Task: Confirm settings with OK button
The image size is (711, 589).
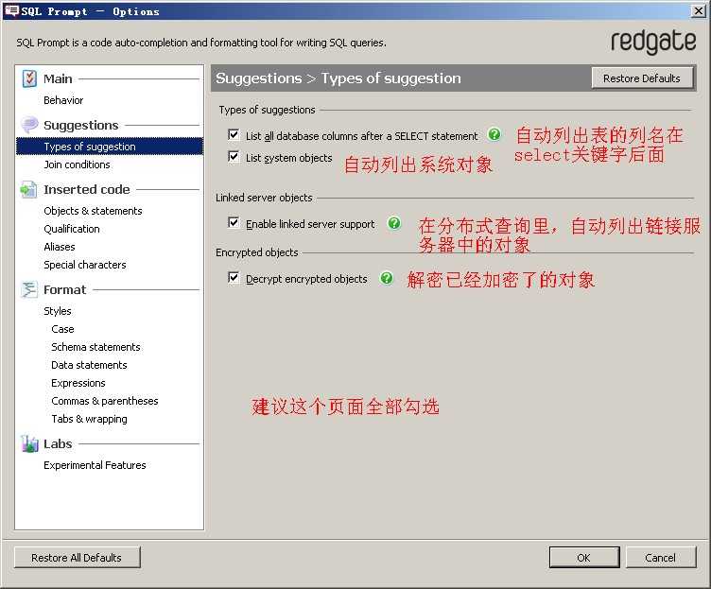Action: [584, 557]
